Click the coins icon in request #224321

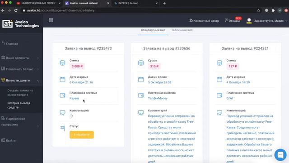(x=219, y=63)
